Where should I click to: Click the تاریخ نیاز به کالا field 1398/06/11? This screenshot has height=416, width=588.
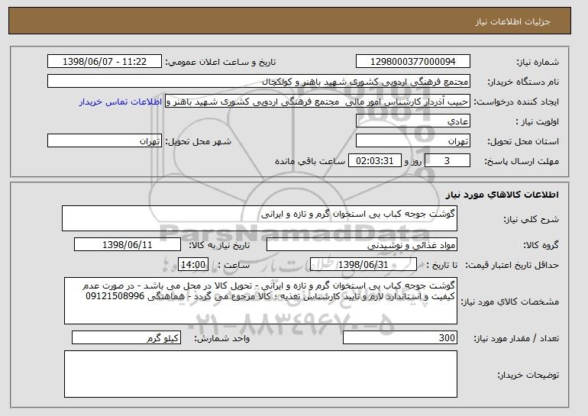pyautogui.click(x=128, y=245)
